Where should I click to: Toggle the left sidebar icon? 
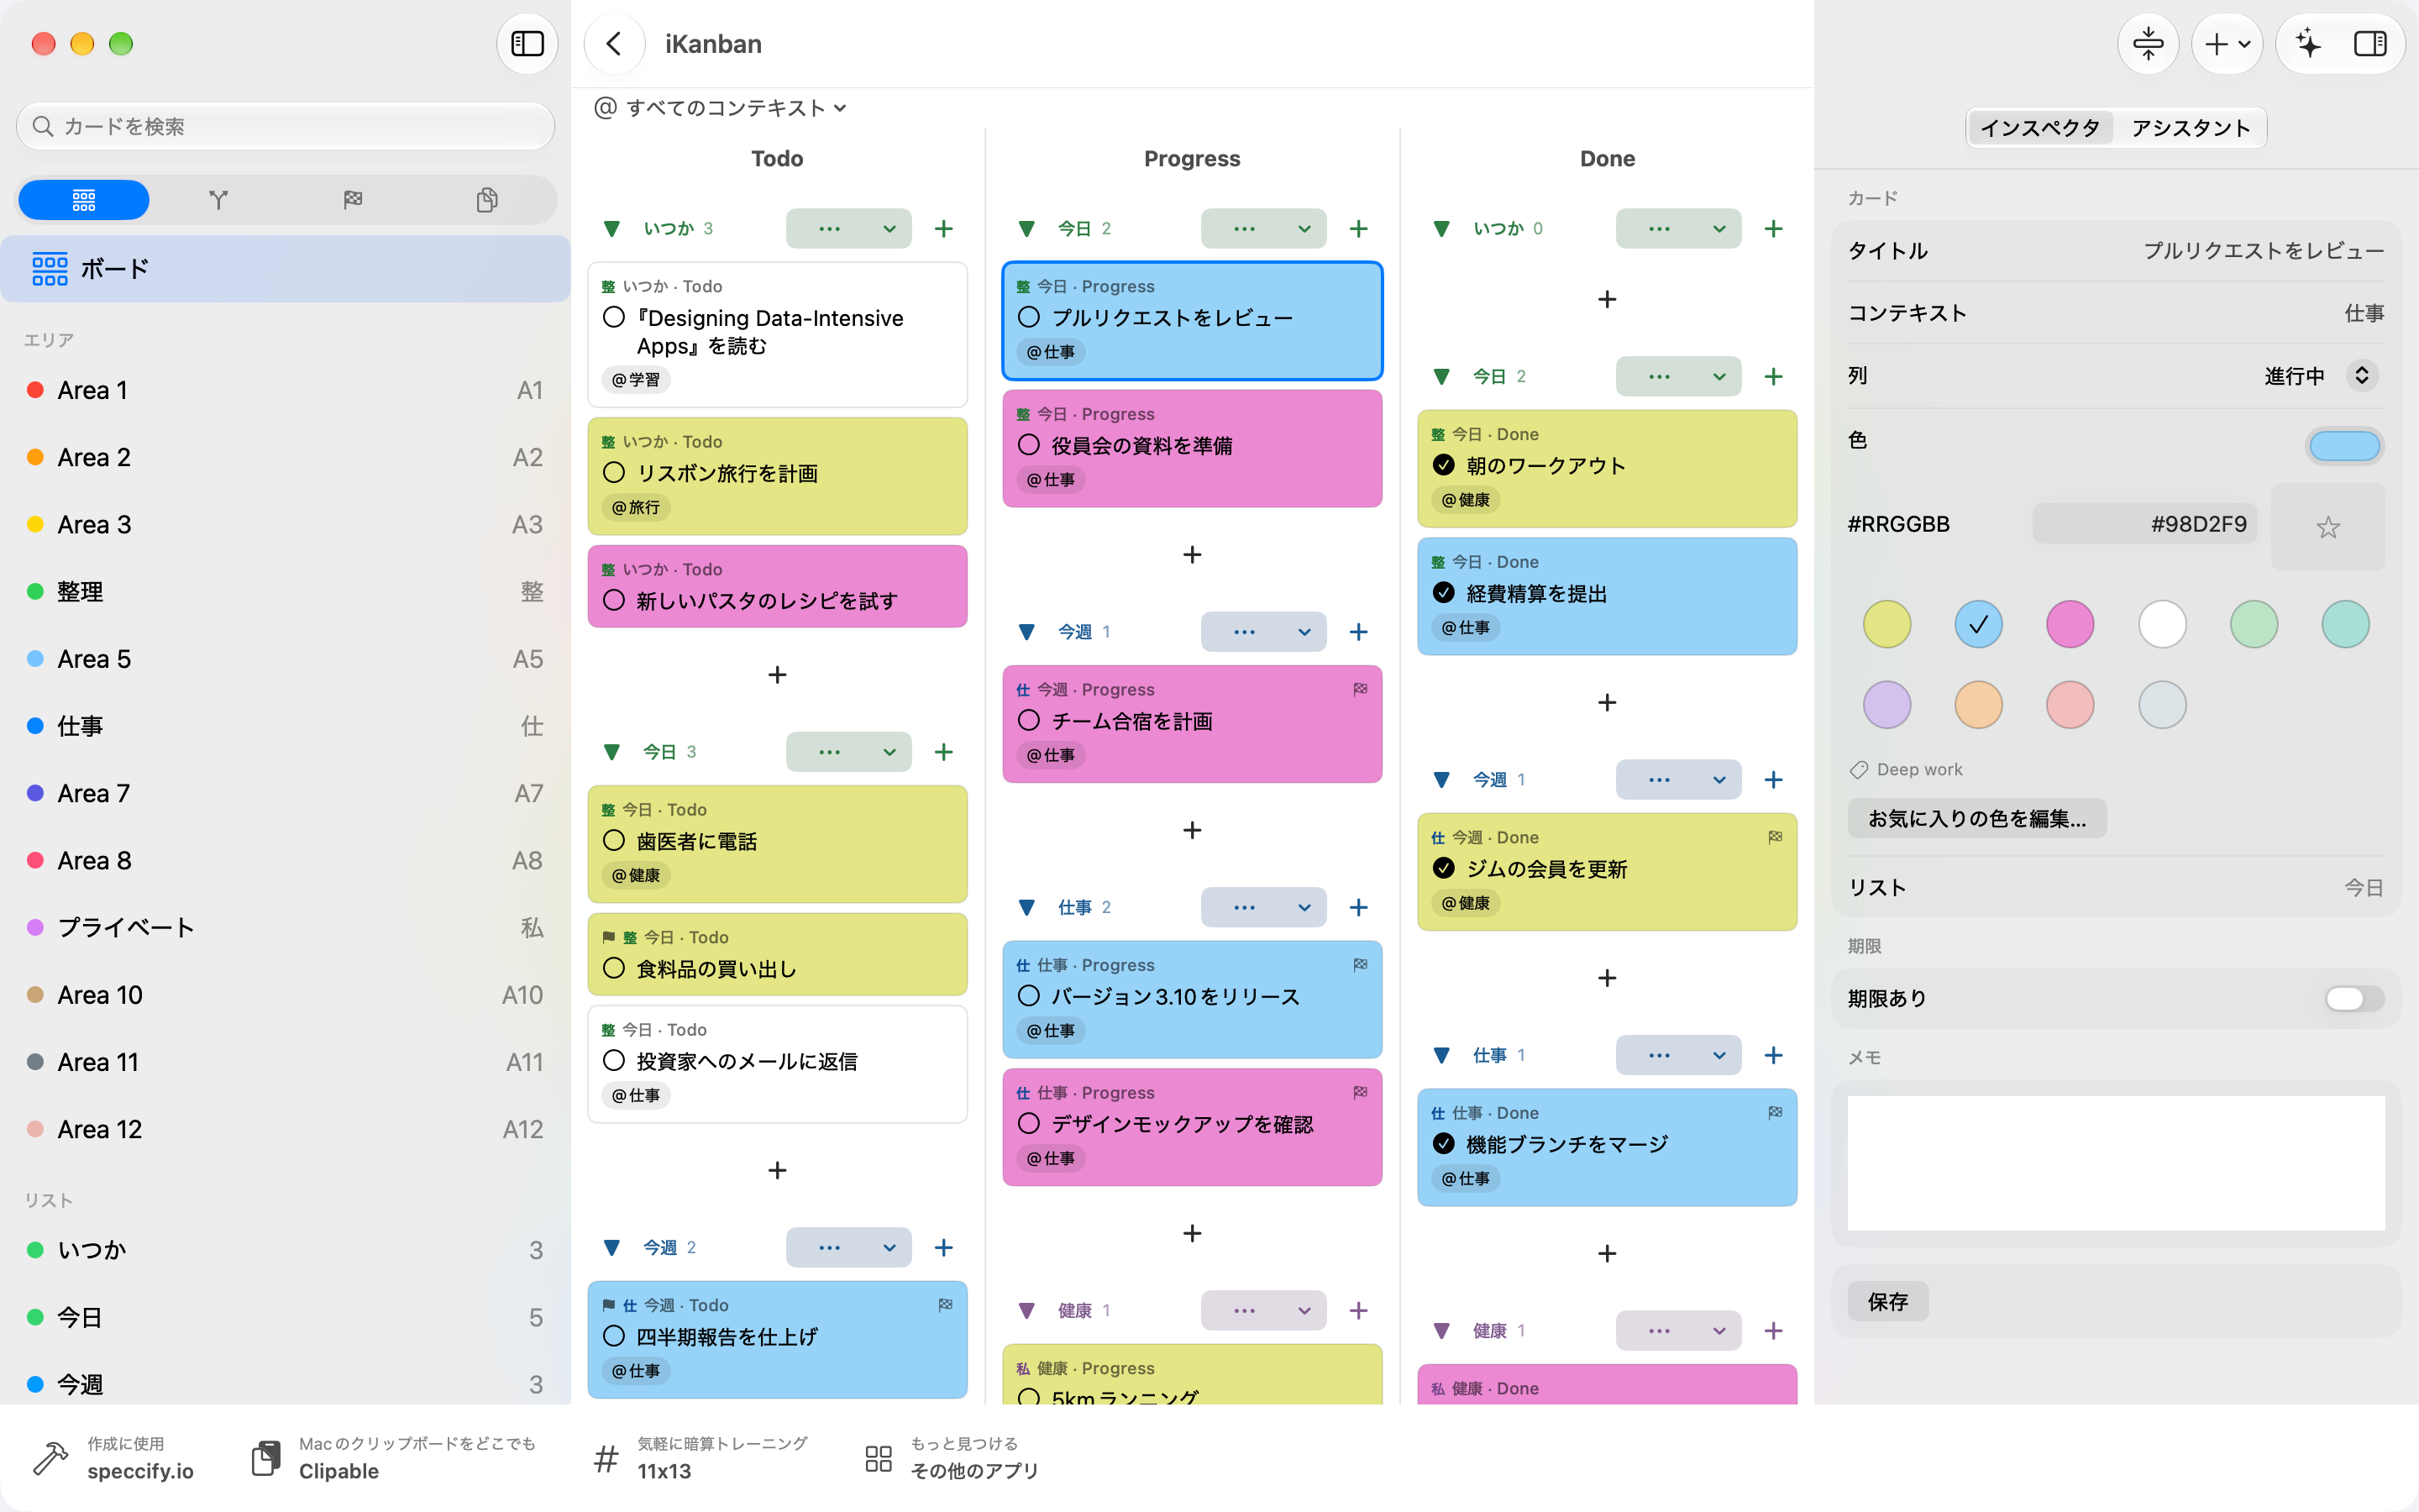click(527, 44)
